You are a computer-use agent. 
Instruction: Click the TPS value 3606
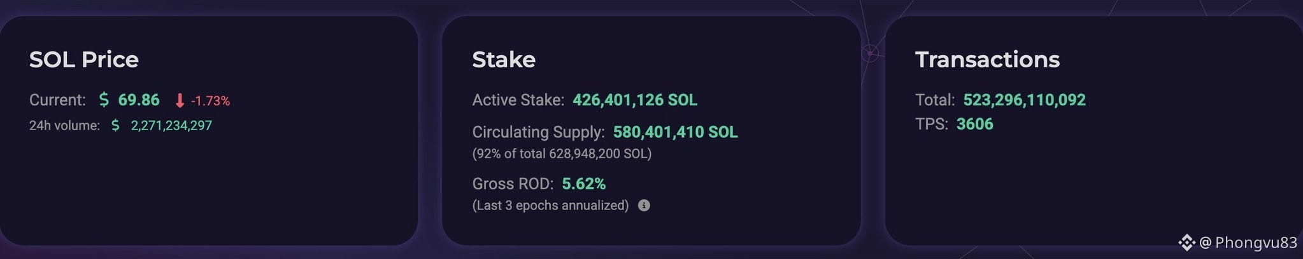pos(974,124)
